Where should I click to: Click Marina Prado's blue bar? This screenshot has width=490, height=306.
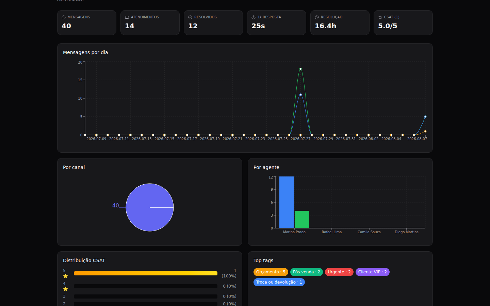pyautogui.click(x=287, y=202)
